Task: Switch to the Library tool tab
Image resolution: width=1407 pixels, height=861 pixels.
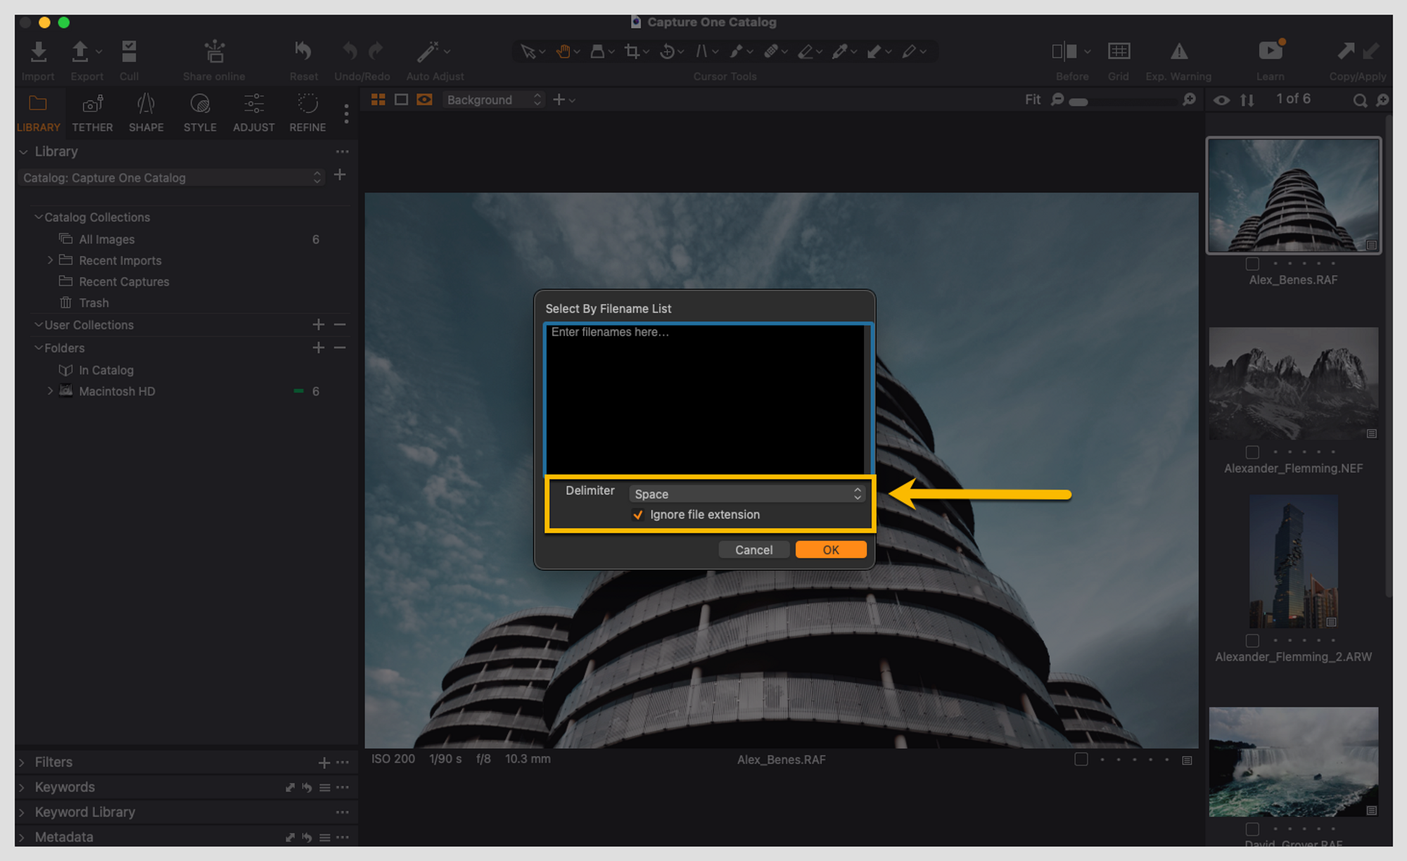Action: [38, 113]
